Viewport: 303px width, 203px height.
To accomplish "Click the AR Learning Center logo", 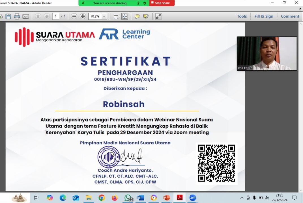I will (125, 34).
